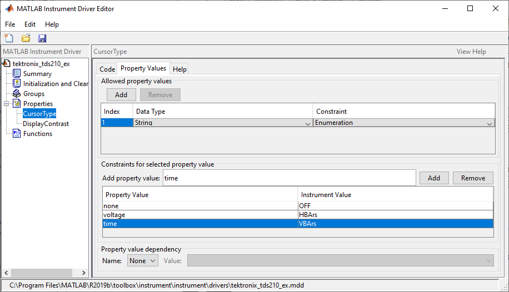Click the View Help link
The width and height of the screenshot is (509, 292).
(x=471, y=52)
